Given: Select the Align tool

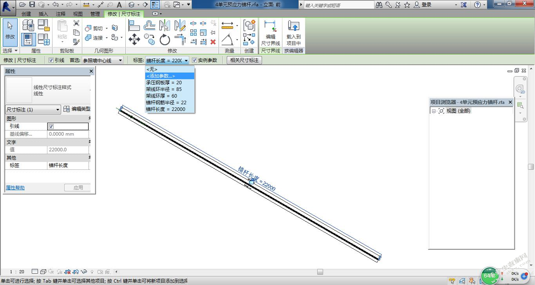Looking at the screenshot, I should [x=134, y=25].
